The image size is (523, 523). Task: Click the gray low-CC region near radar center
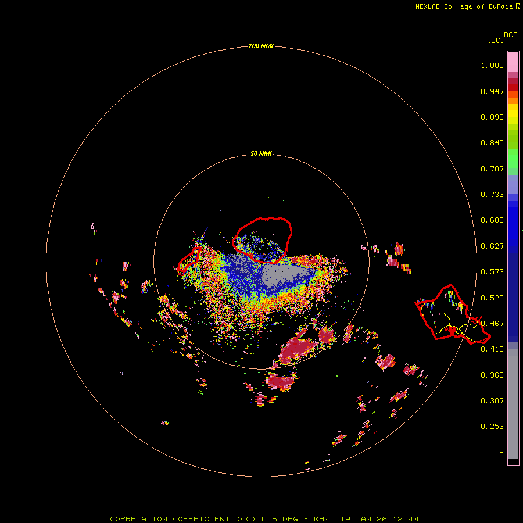pyautogui.click(x=284, y=274)
